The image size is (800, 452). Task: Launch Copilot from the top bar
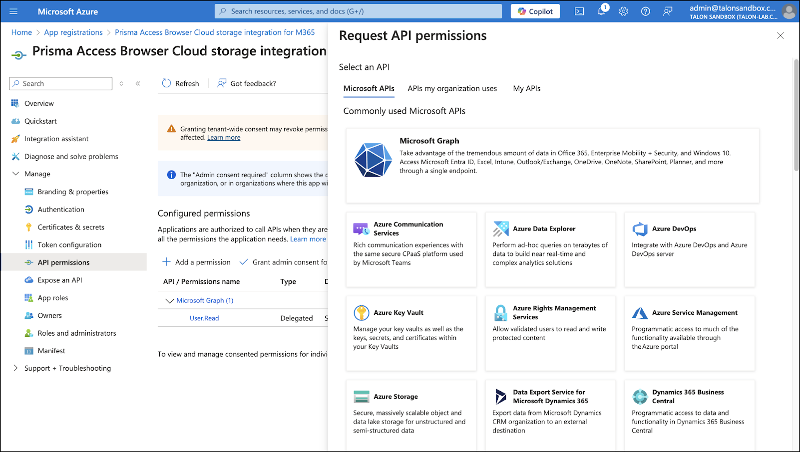click(535, 11)
